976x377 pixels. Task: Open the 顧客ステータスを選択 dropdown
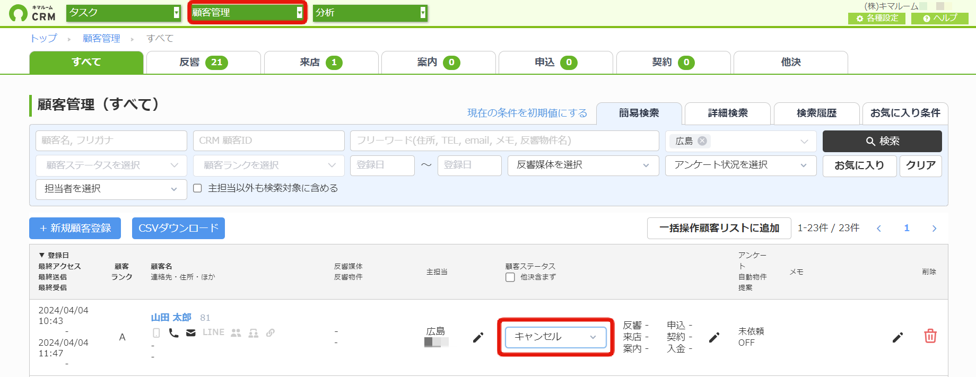click(x=111, y=165)
